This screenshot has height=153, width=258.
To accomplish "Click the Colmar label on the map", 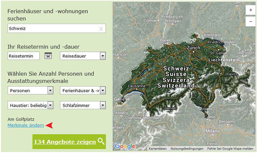I will tap(150, 20).
